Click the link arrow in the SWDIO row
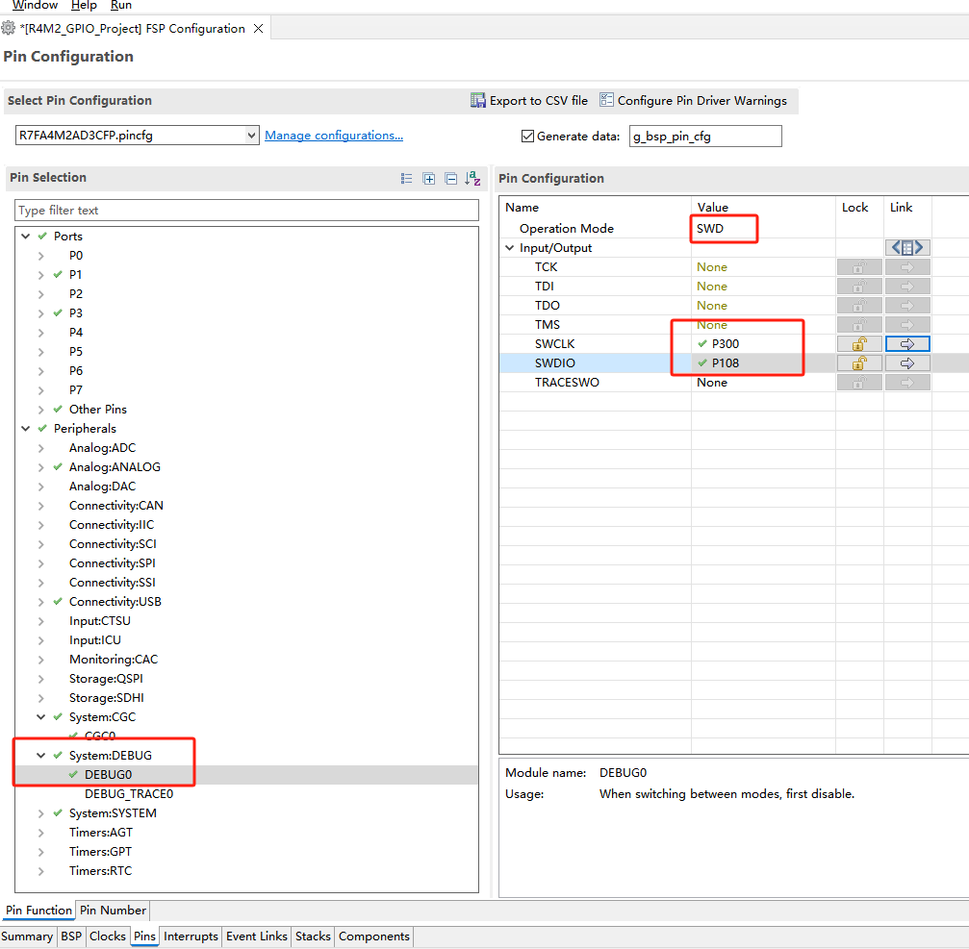The height and width of the screenshot is (949, 969). 907,363
